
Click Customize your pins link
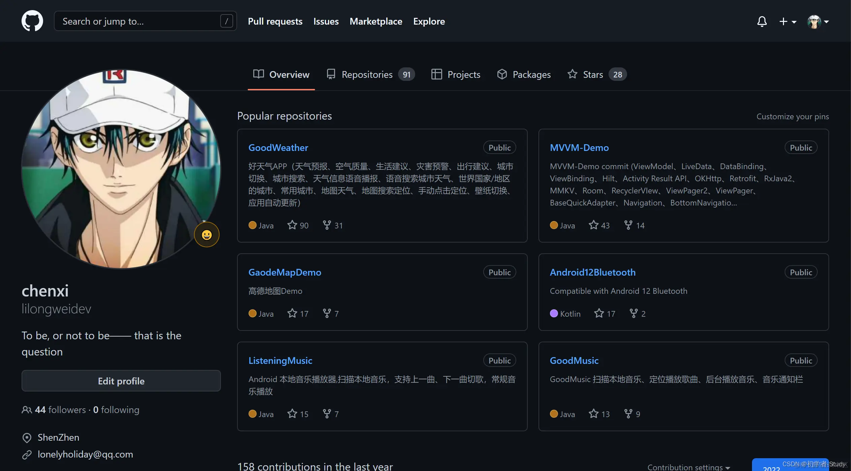click(x=792, y=117)
